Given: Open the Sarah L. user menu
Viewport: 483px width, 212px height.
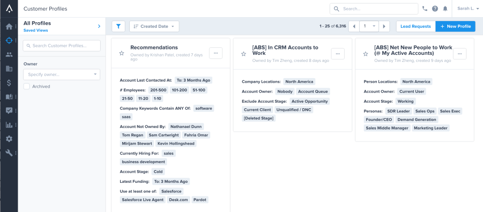Looking at the screenshot, I should 468,9.
